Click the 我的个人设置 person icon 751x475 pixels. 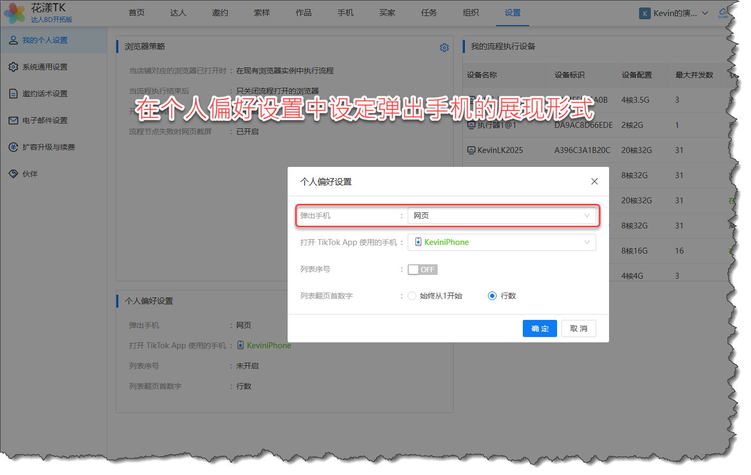point(13,40)
